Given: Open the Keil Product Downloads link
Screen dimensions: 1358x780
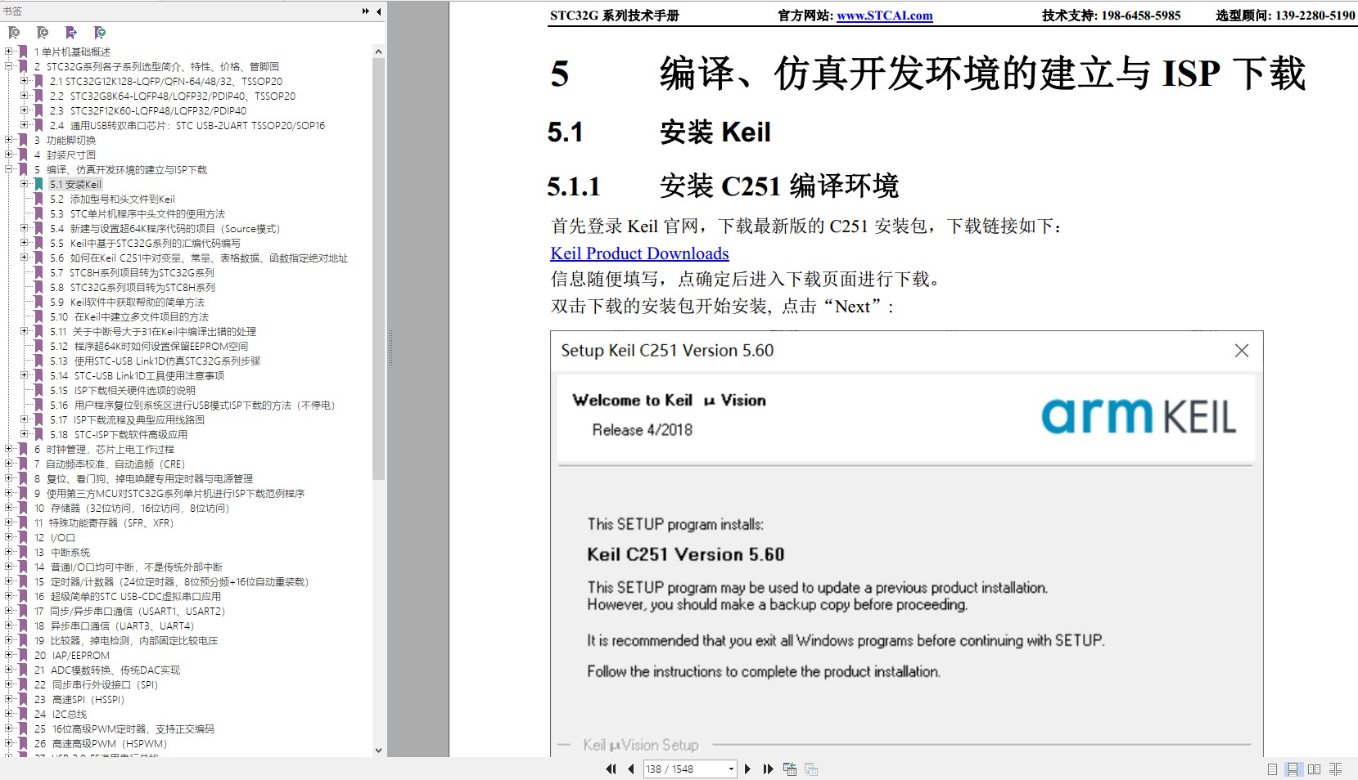Looking at the screenshot, I should tap(639, 253).
